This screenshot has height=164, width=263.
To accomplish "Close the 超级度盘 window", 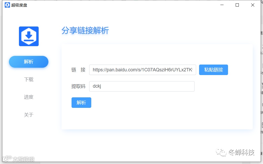I will pos(252,5).
